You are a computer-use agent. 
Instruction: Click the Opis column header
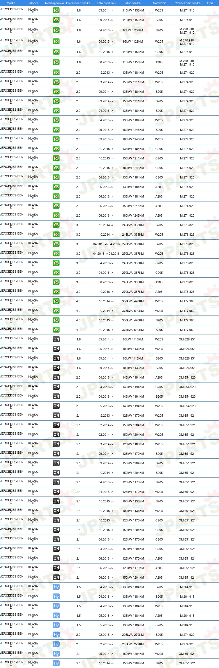(x=210, y=3)
